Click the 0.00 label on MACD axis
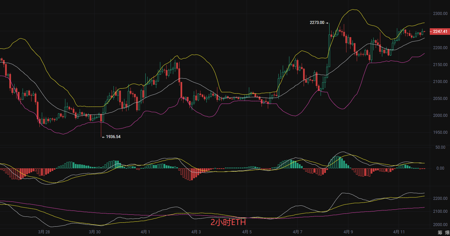 pos(440,168)
